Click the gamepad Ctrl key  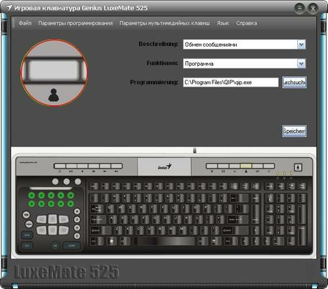pos(27,246)
